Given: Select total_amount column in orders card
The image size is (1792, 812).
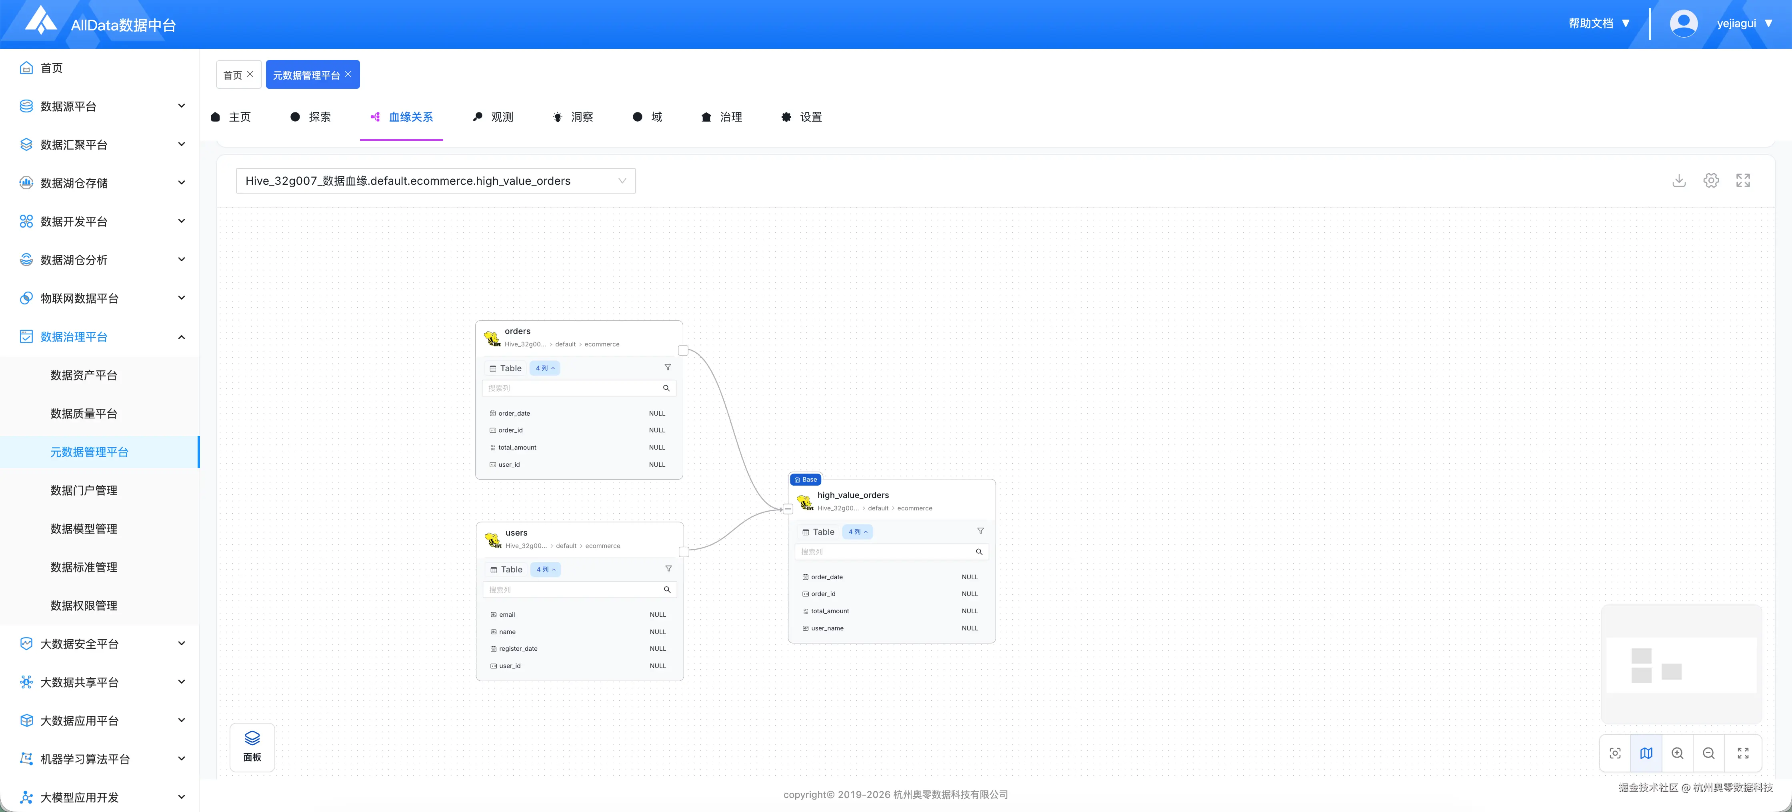Looking at the screenshot, I should pos(579,448).
